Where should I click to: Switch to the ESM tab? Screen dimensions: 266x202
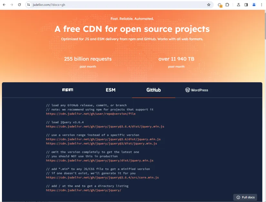[x=111, y=90]
